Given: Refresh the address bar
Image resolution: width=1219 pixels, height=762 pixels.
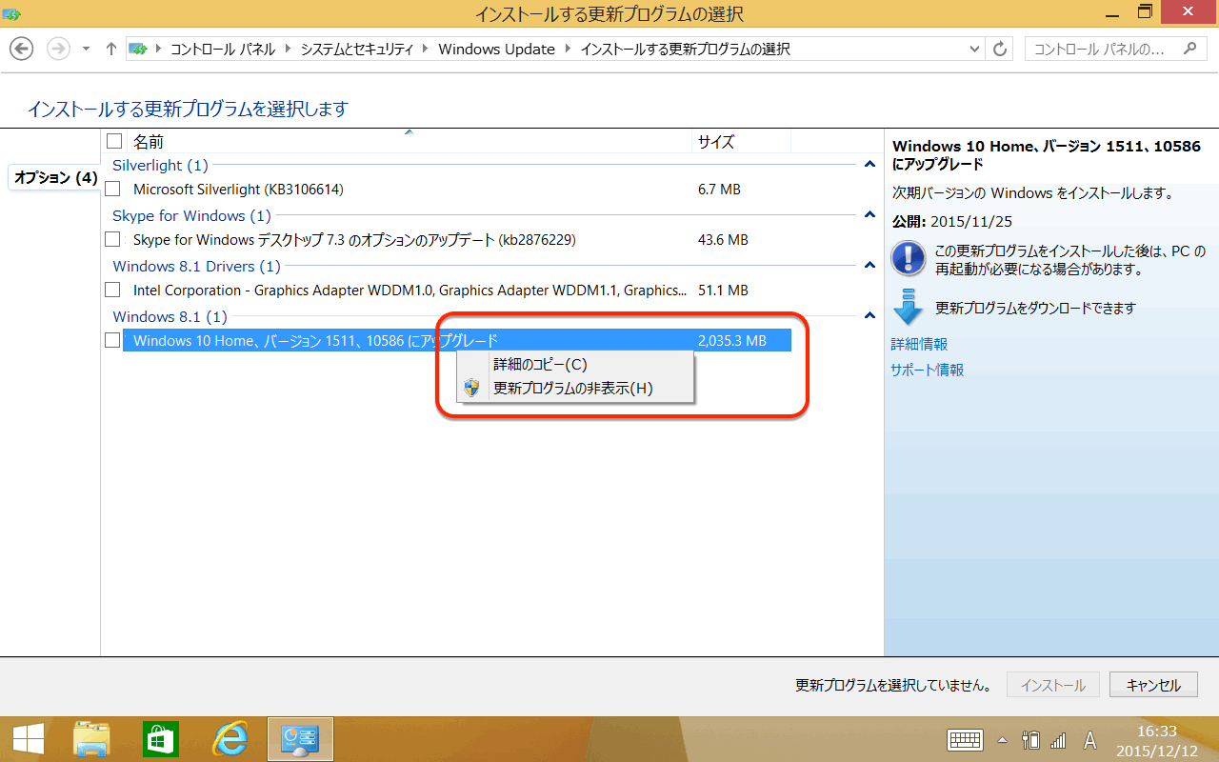Looking at the screenshot, I should click(x=1000, y=49).
